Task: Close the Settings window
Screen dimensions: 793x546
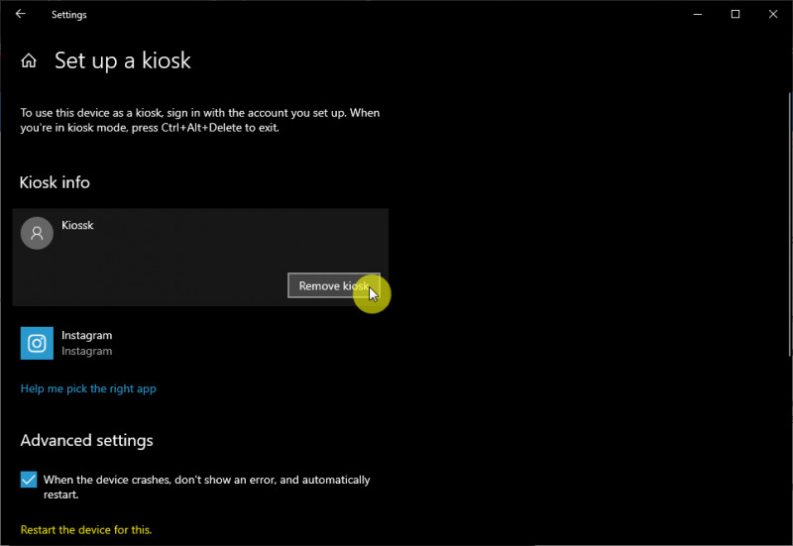Action: point(772,14)
